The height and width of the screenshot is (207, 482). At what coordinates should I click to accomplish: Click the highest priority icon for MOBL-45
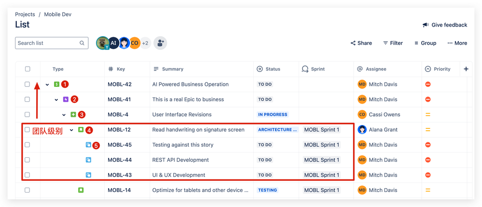pos(427,145)
